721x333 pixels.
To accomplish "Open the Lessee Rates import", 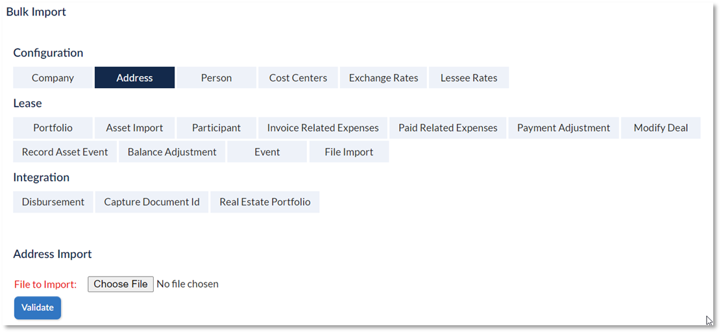I will pyautogui.click(x=469, y=78).
